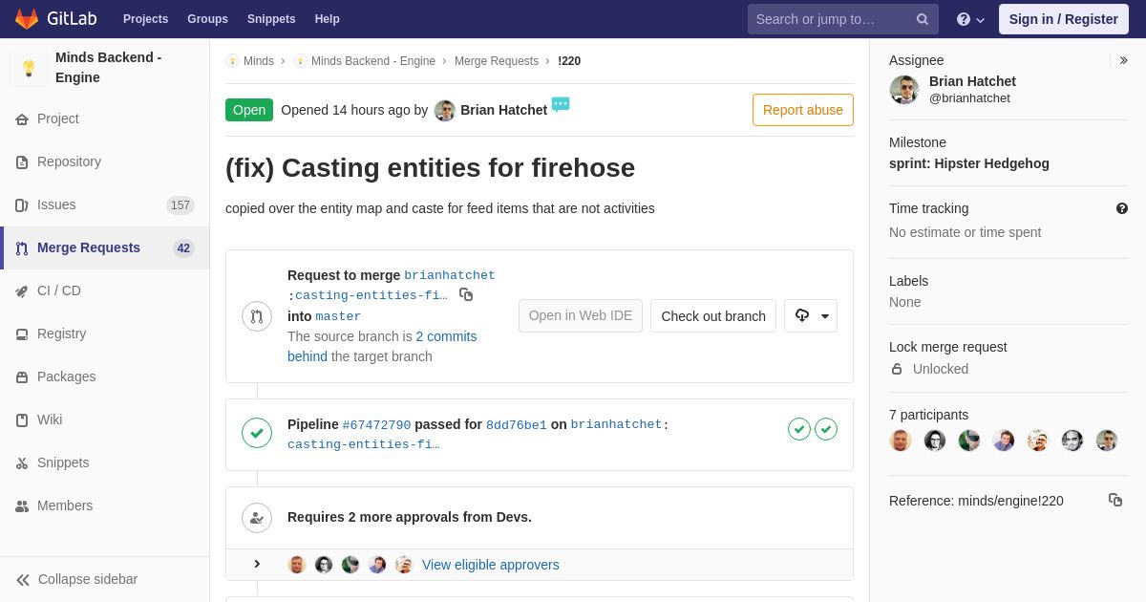Screen dimensions: 1146x602
Task: Open the help question mark dropdown
Action: 970,19
